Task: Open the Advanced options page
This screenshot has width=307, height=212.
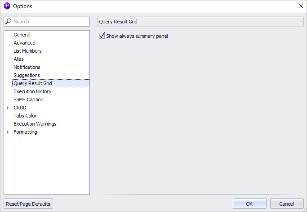Action: point(24,43)
